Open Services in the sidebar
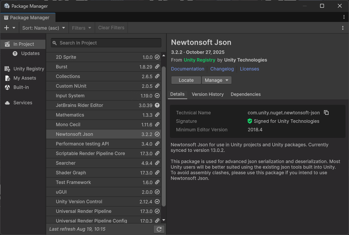Viewport: 349px width, 235px height. click(23, 102)
